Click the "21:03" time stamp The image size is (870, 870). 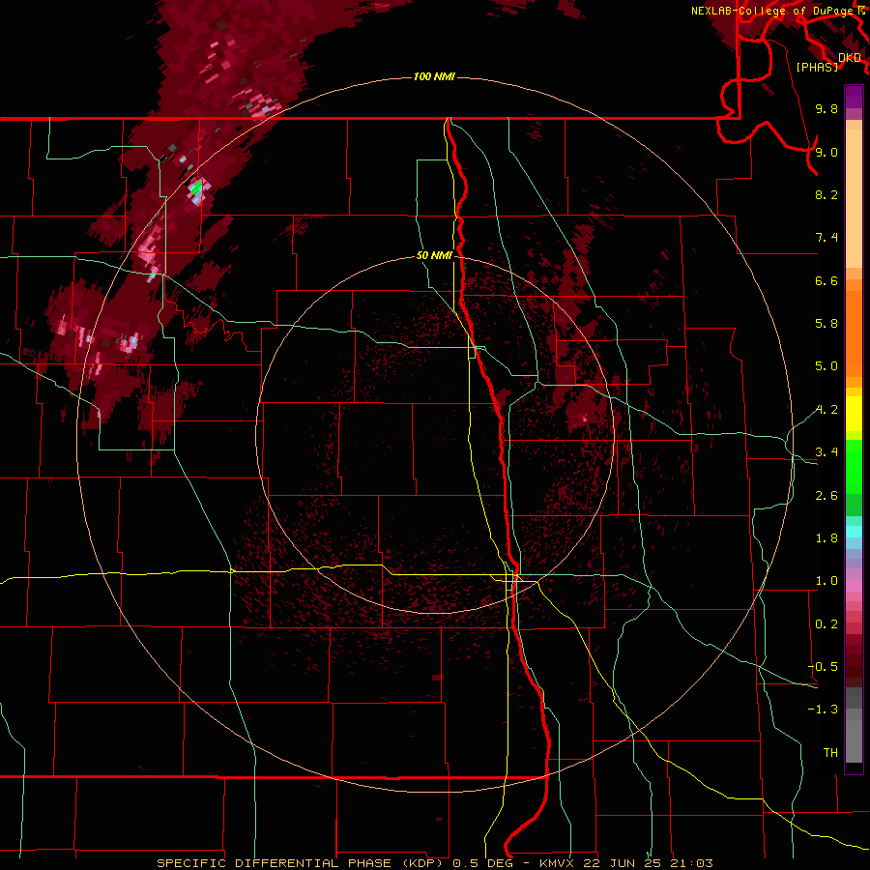692,863
